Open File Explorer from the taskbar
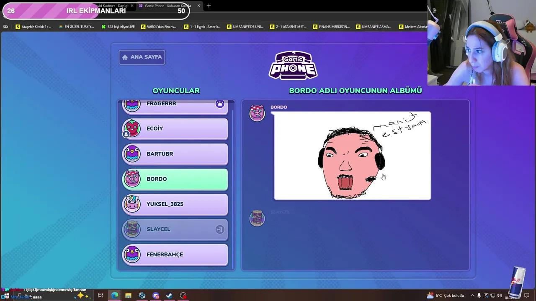Image resolution: width=536 pixels, height=301 pixels. (128, 296)
